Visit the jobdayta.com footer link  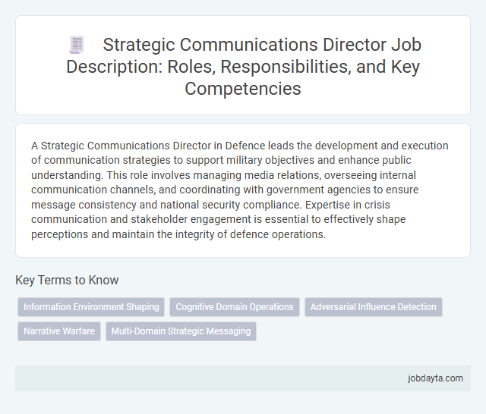[435, 378]
